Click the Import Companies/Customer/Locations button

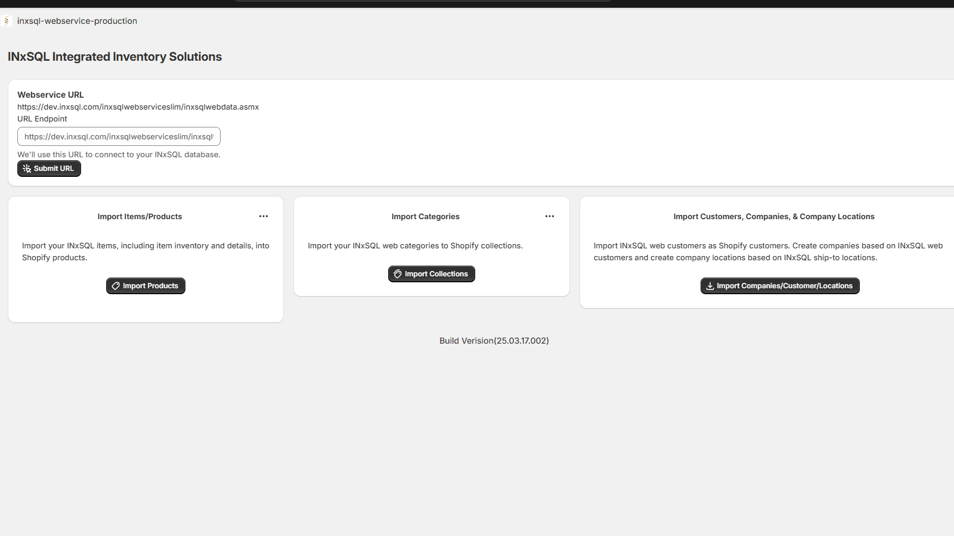click(x=779, y=286)
